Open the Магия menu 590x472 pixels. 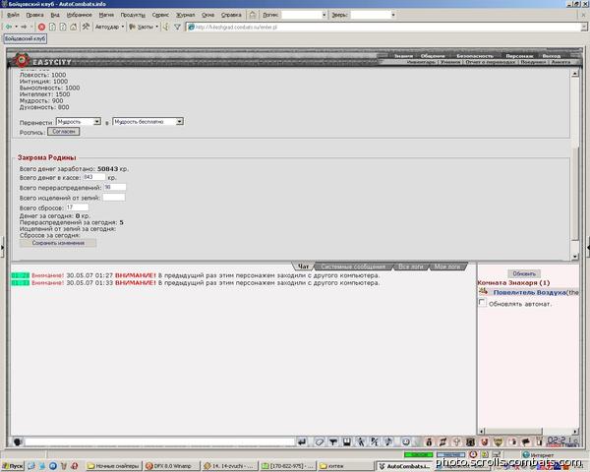pyautogui.click(x=106, y=15)
